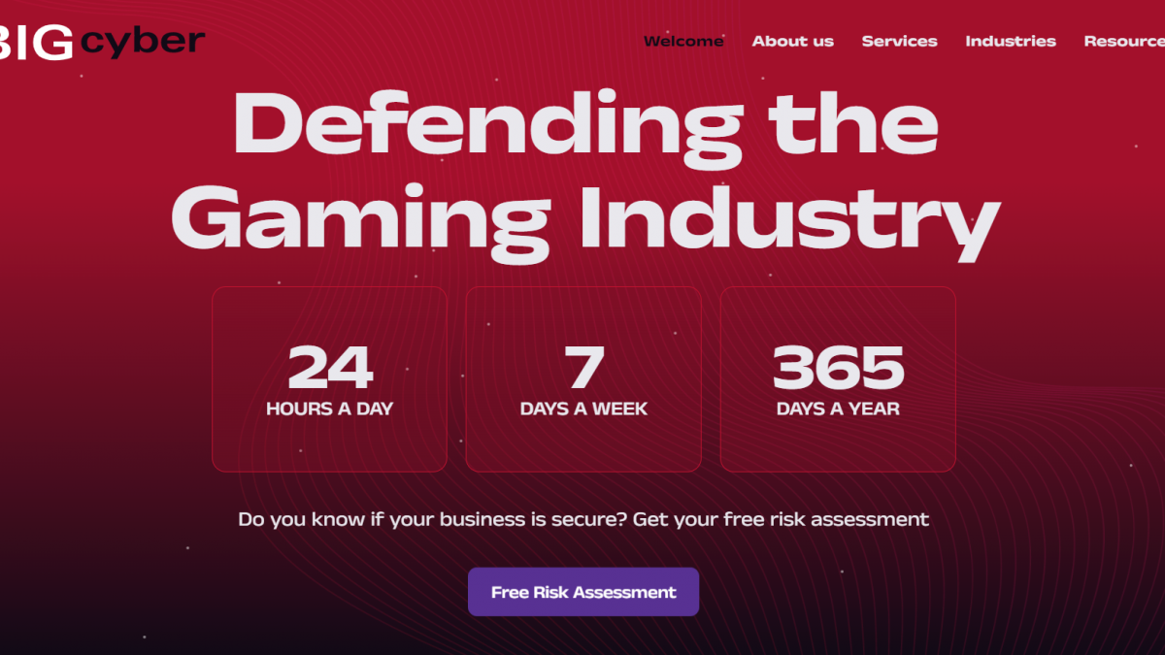Click the HOURS A DAY label
Screen dimensions: 1165x655
click(x=329, y=409)
